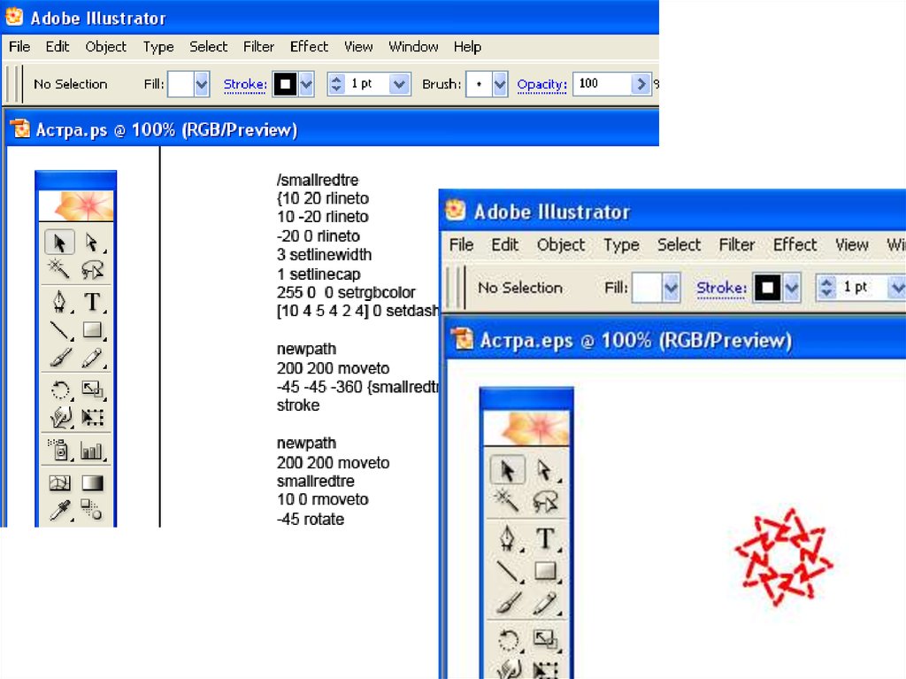Open the Filter menu in front window
This screenshot has width=906, height=679.
coord(737,244)
